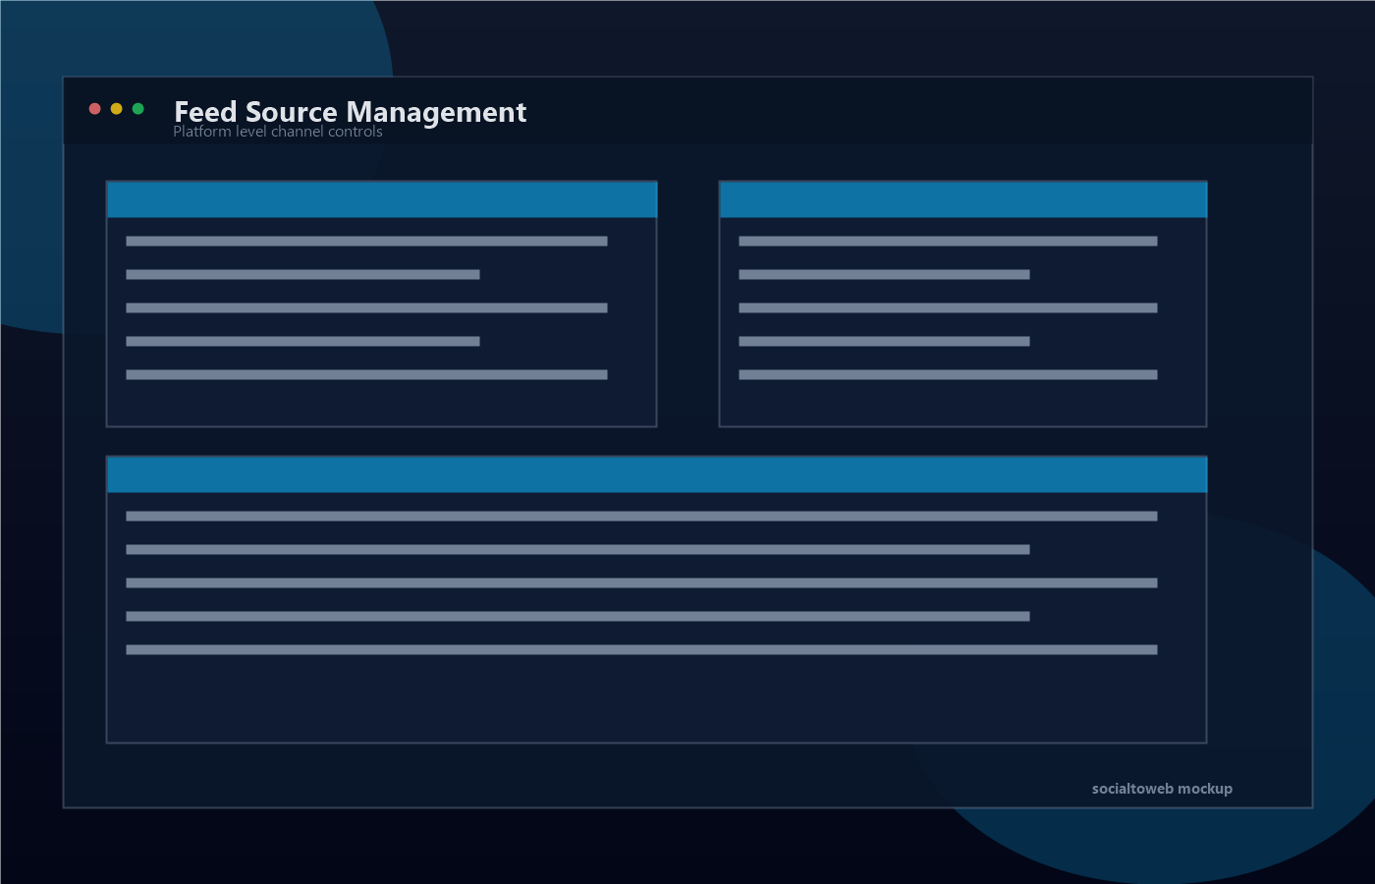Image resolution: width=1375 pixels, height=884 pixels.
Task: Click the yellow window control dot
Action: click(x=116, y=108)
